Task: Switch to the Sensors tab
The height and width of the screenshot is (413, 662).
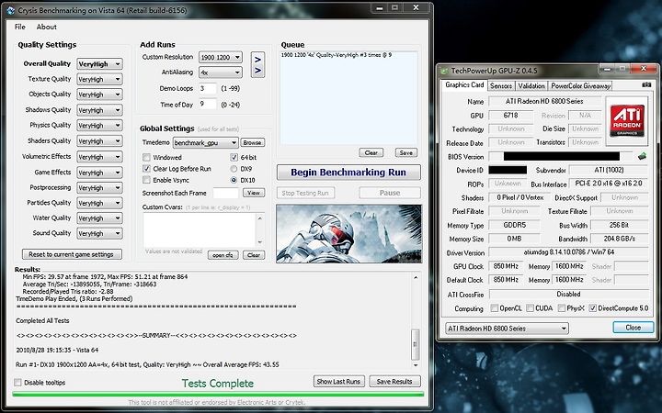Action: point(501,86)
